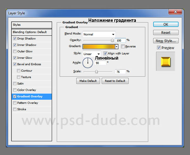Click the Reset to Default button

coord(115,81)
